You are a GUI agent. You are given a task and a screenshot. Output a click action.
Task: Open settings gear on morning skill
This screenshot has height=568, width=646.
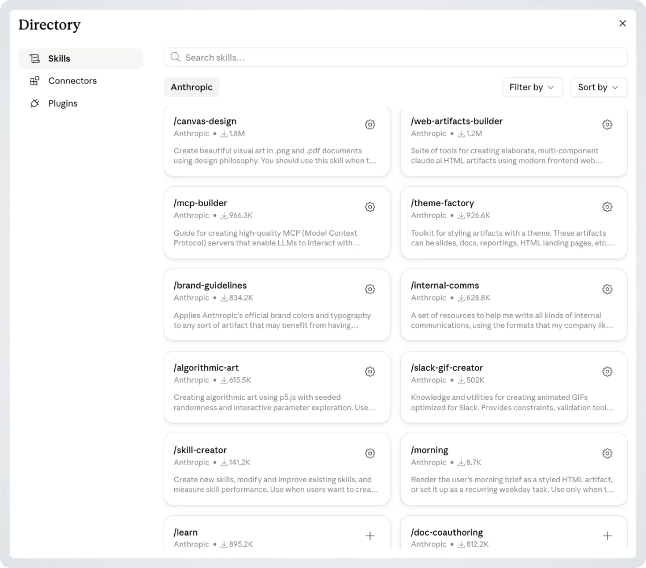[607, 453]
